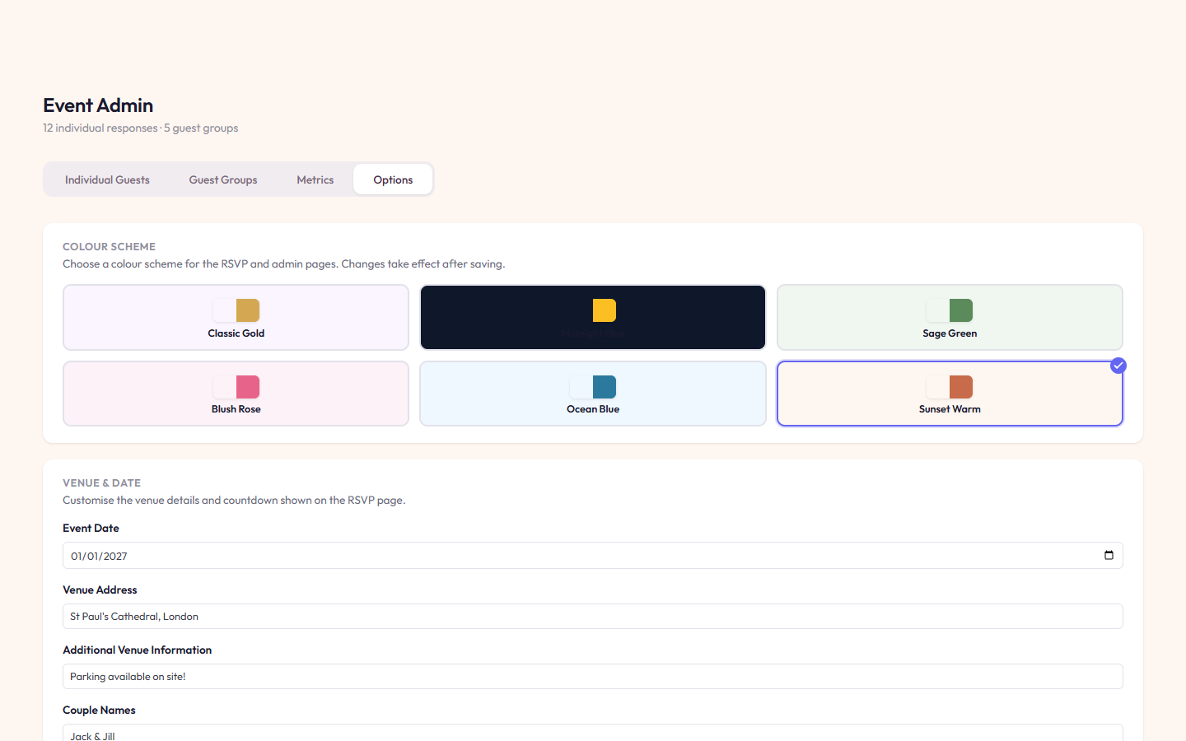Click the Event Date field
This screenshot has height=741, width=1186.
[x=593, y=556]
